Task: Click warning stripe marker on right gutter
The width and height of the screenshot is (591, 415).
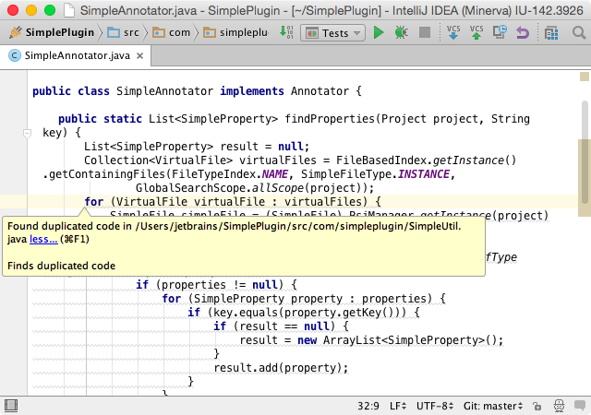Action: pos(585,178)
